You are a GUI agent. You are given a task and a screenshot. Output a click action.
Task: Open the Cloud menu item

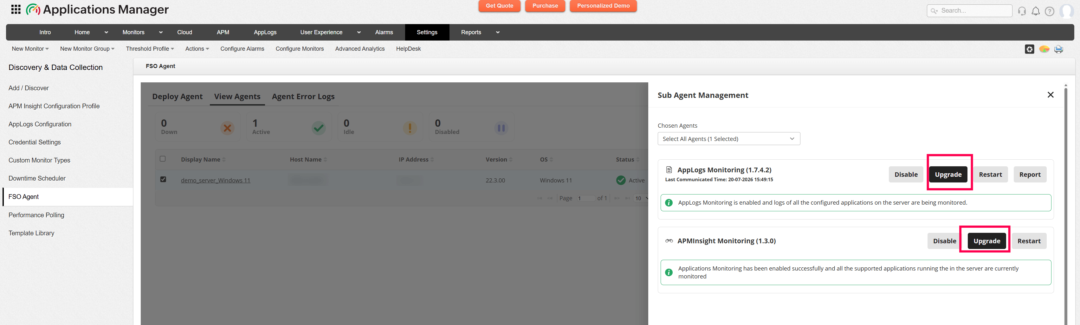[184, 32]
